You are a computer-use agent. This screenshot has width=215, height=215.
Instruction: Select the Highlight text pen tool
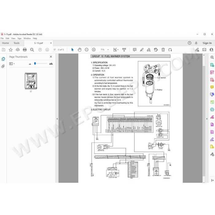pyautogui.click(x=142, y=50)
